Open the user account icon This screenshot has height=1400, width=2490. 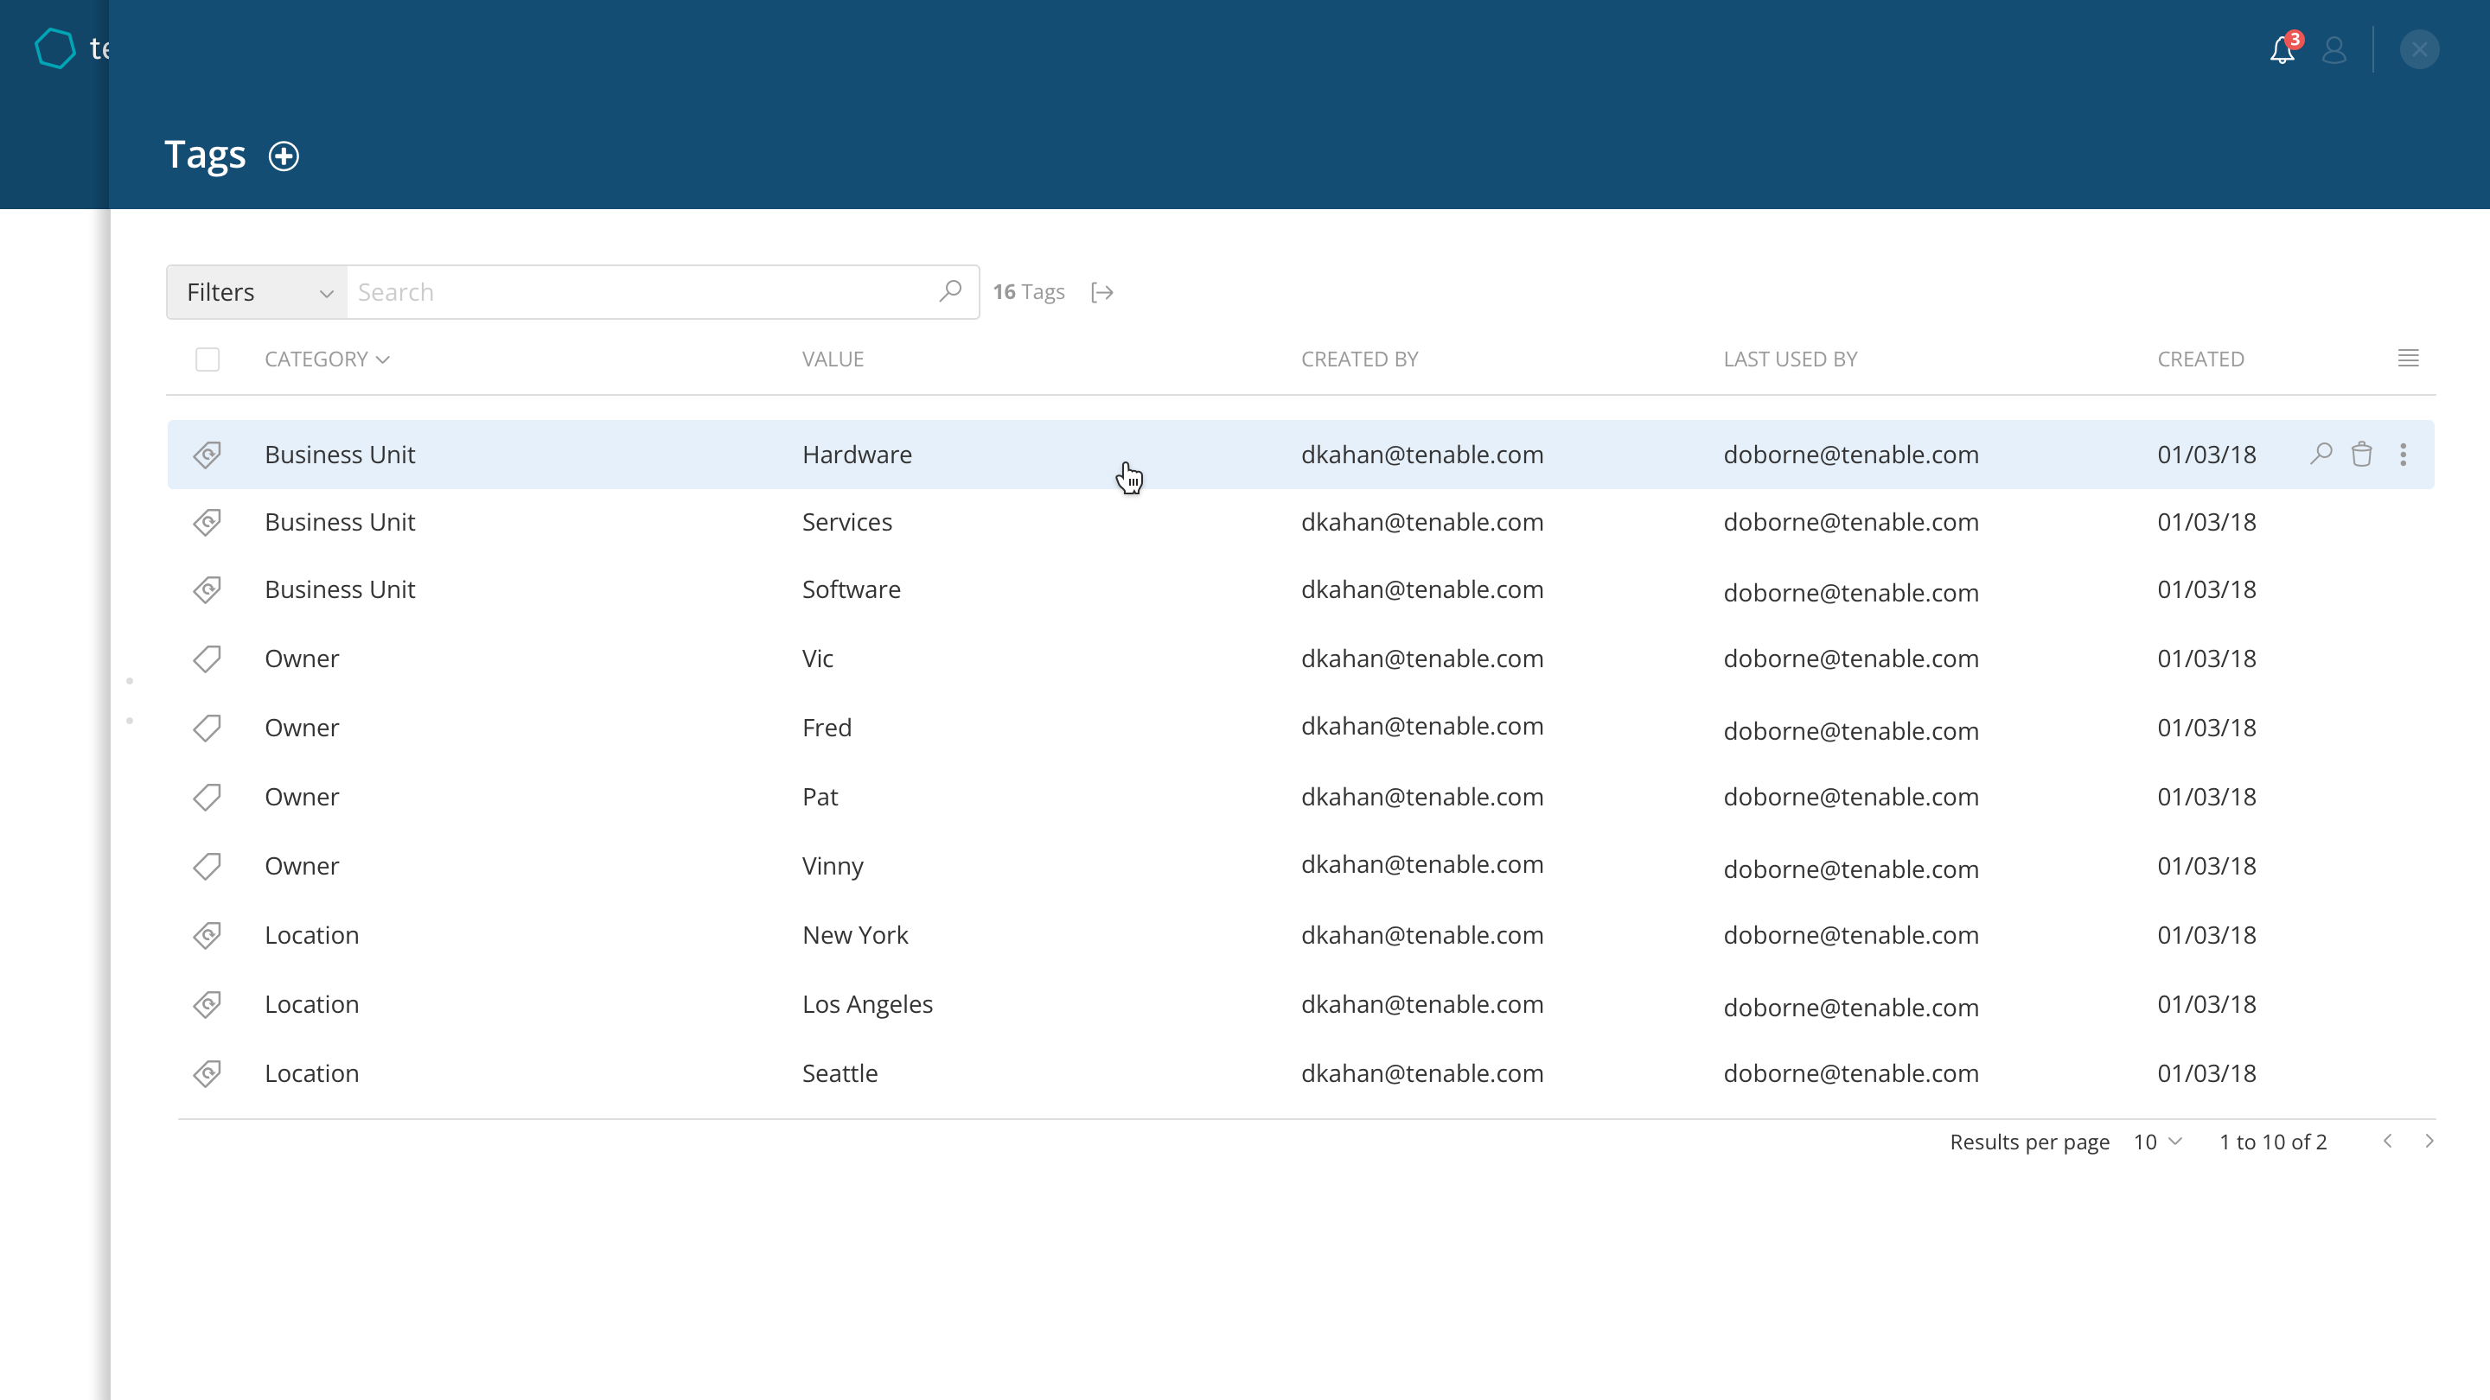tap(2334, 50)
